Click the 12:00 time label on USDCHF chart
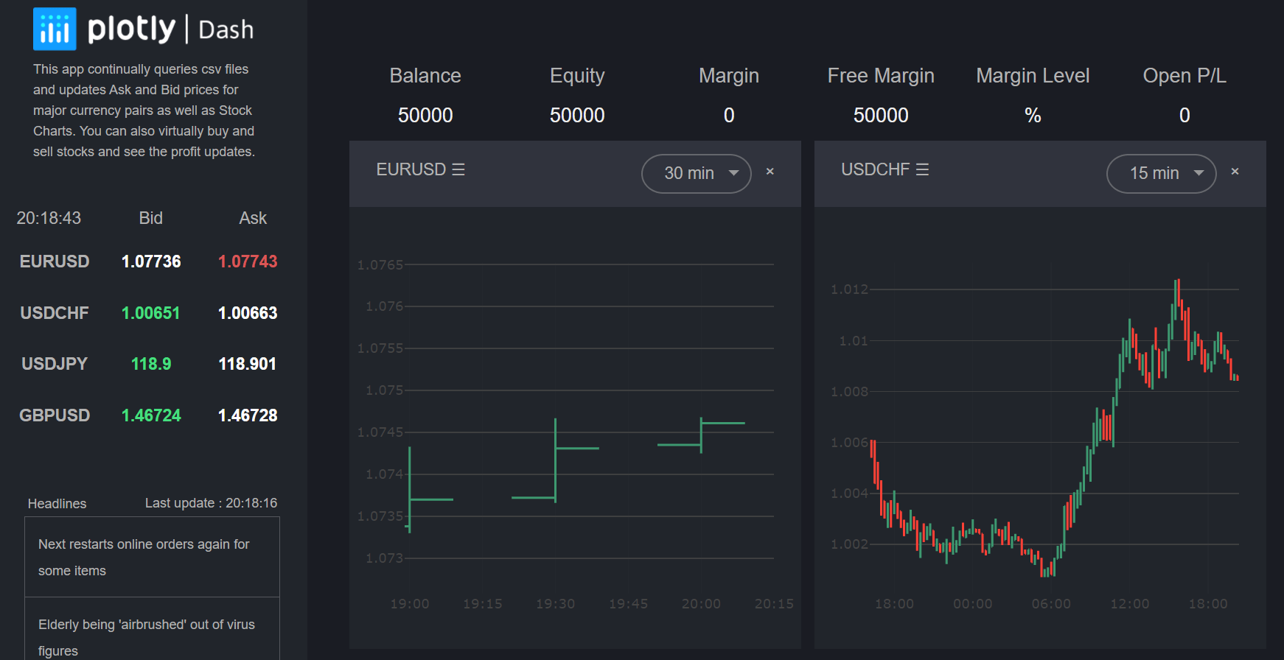 pos(1130,604)
